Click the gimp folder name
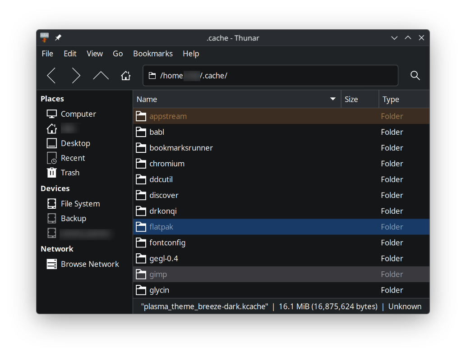 [158, 275]
